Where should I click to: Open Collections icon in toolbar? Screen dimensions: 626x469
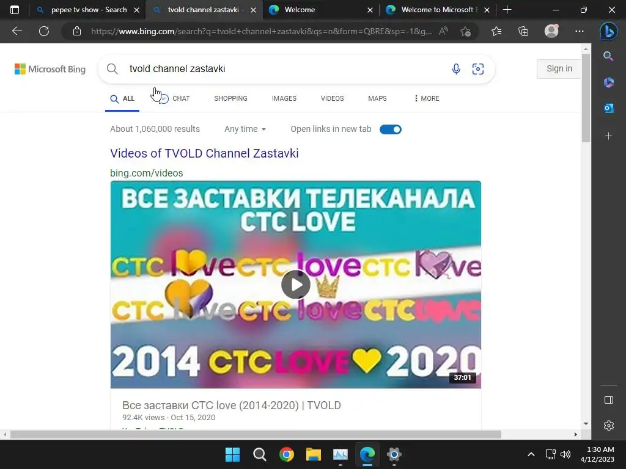click(x=523, y=31)
